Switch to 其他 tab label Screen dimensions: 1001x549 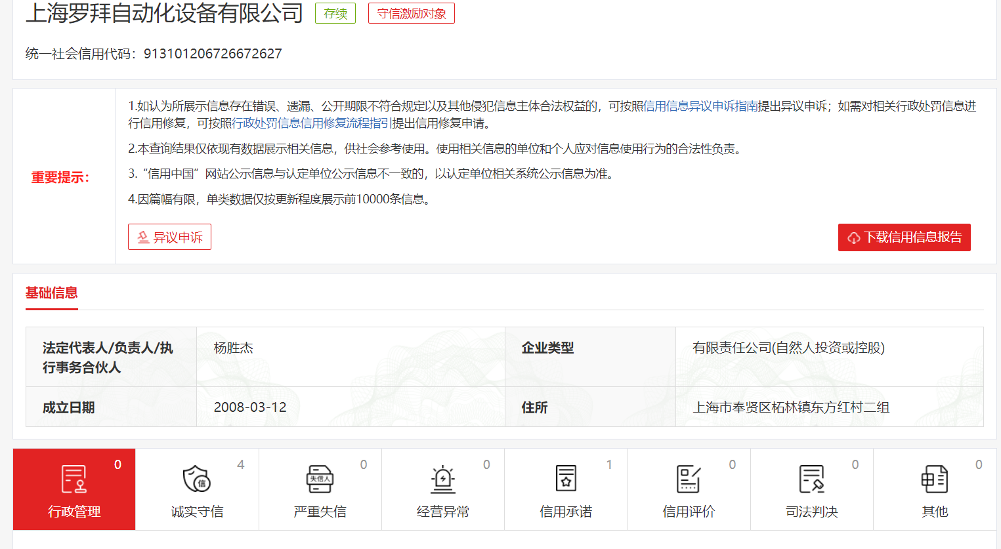[935, 512]
